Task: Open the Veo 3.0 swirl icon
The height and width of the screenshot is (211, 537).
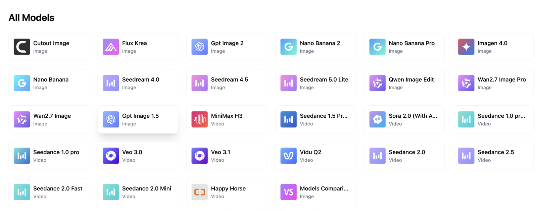Action: (111, 156)
